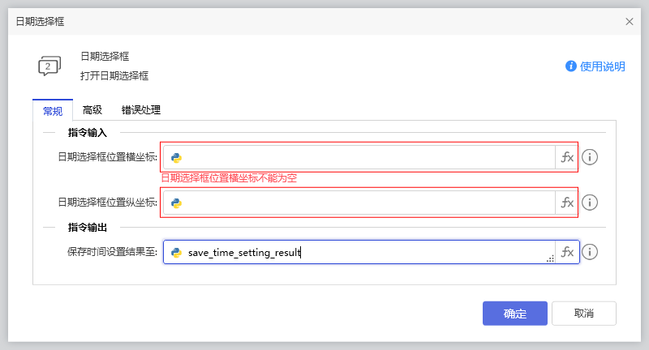
Task: Open the 错误处理 tab
Action: pos(141,110)
